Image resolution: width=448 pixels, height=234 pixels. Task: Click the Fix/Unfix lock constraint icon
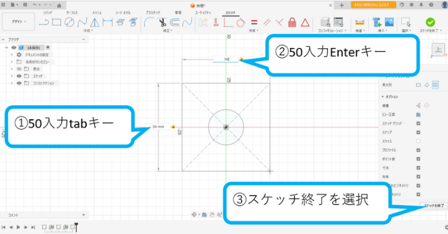tap(292, 22)
